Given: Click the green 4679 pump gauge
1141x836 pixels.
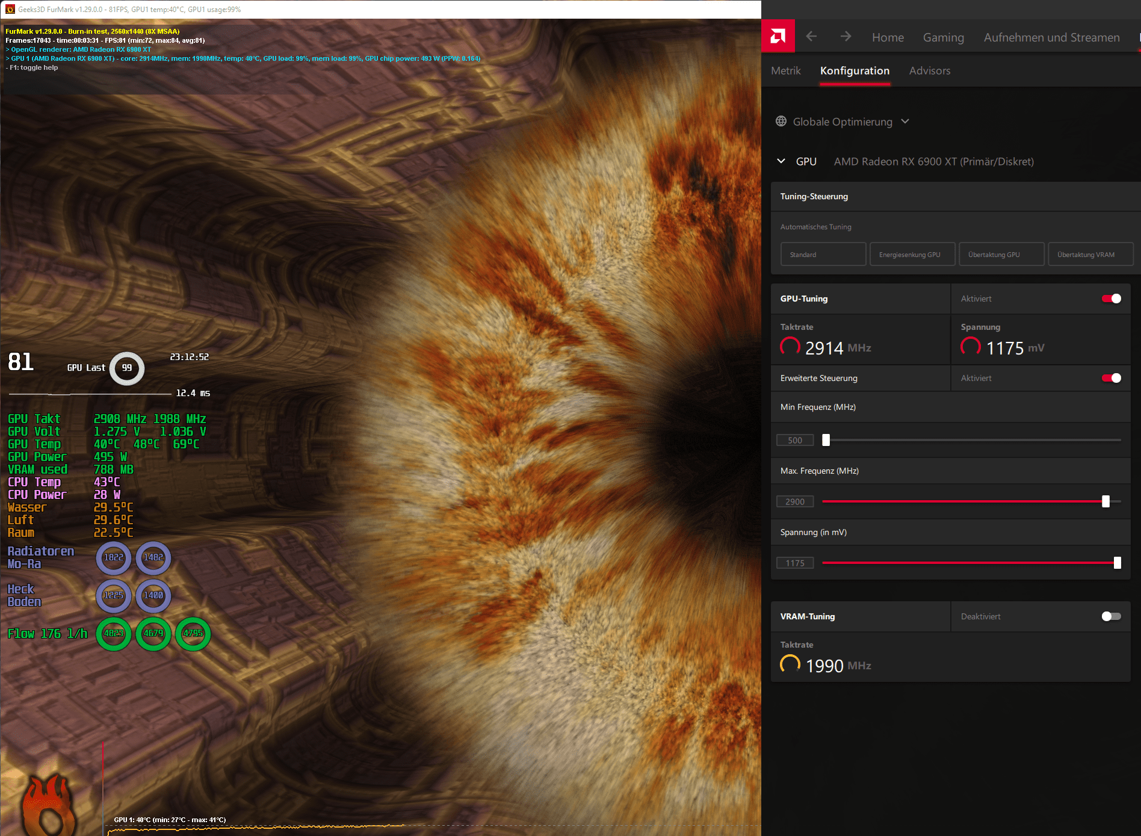Looking at the screenshot, I should coord(153,633).
